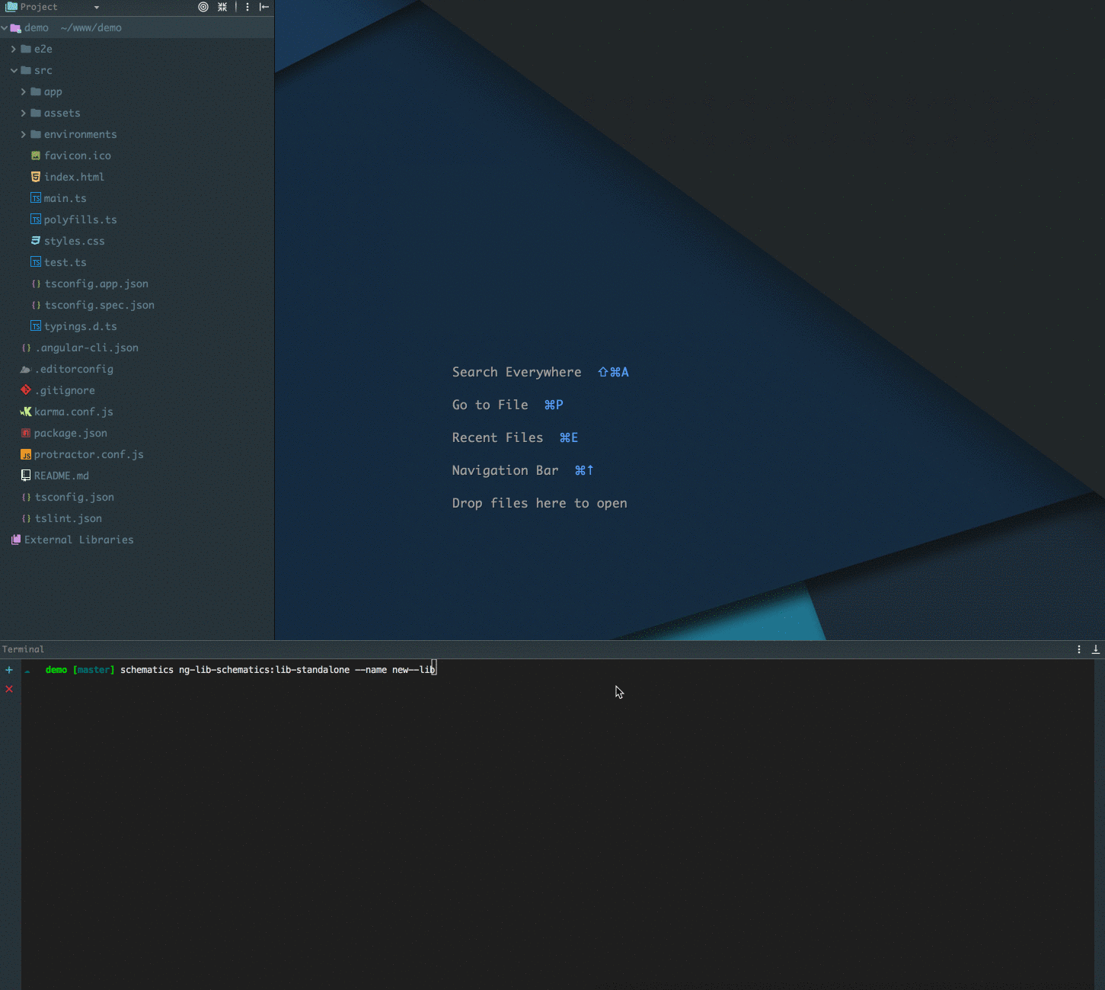Select .editorconfig file icon
The height and width of the screenshot is (990, 1105).
26,369
